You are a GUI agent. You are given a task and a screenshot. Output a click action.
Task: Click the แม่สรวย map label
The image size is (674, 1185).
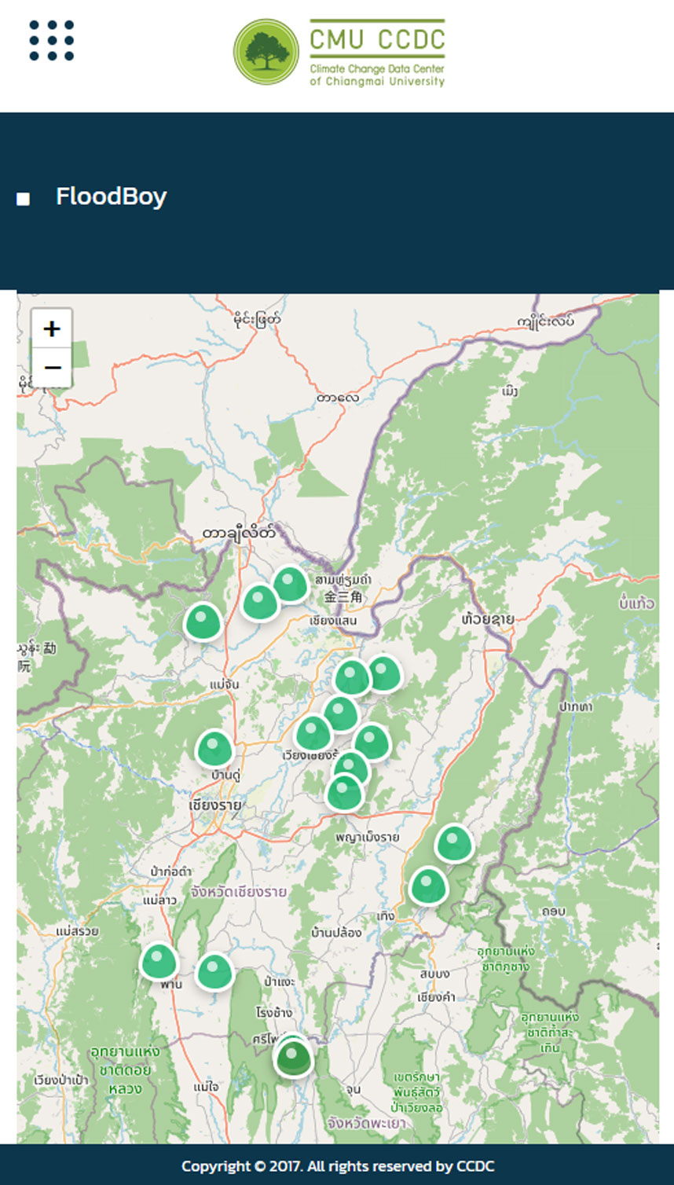77,931
